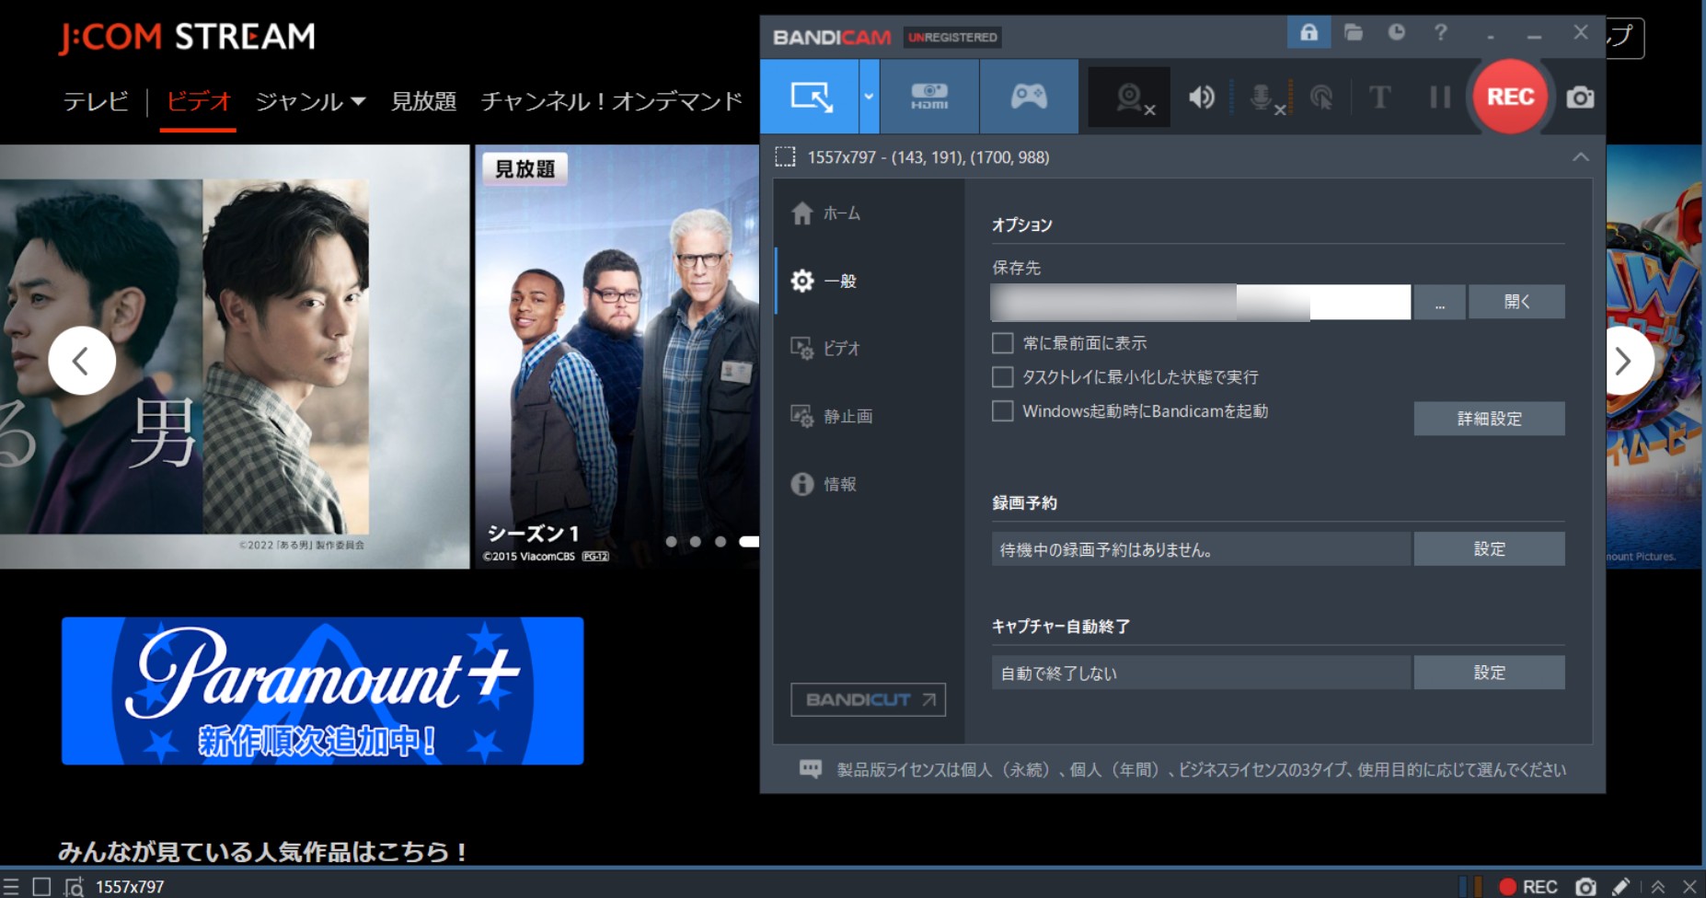Click the license message speech bubble icon

pyautogui.click(x=811, y=769)
